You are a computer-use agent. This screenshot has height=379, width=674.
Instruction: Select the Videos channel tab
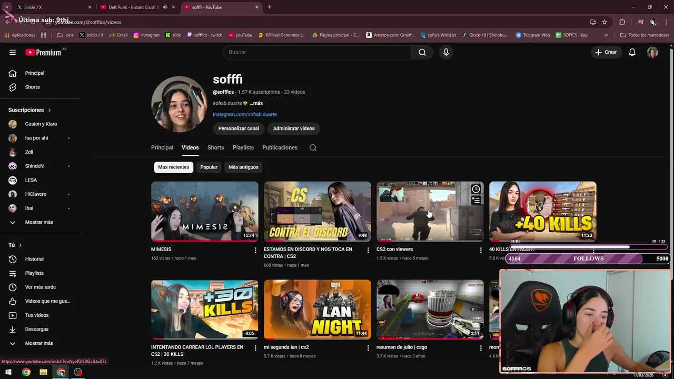coord(190,147)
